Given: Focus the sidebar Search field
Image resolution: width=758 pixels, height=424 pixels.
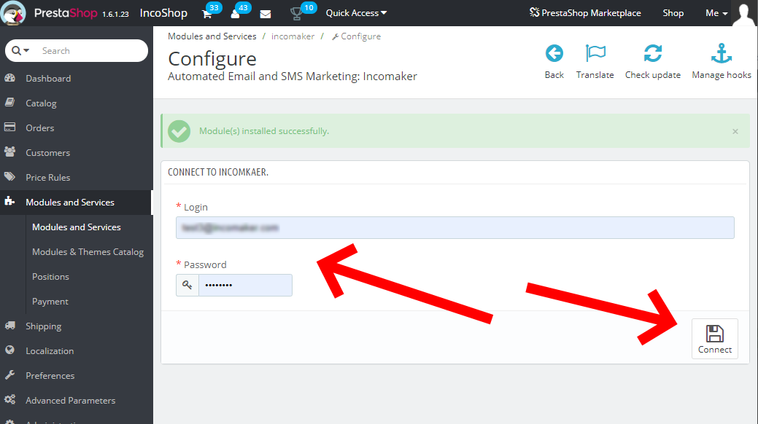Looking at the screenshot, I should pos(92,51).
